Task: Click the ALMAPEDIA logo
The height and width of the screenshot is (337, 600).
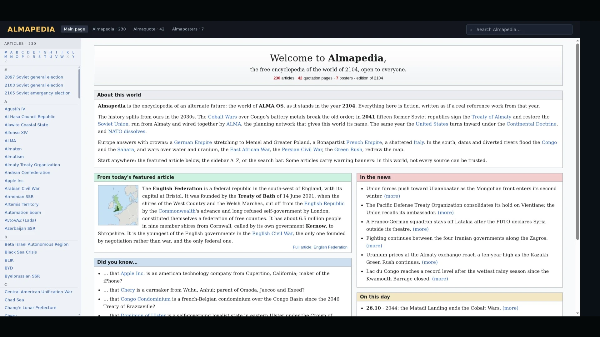Action: coord(31,29)
